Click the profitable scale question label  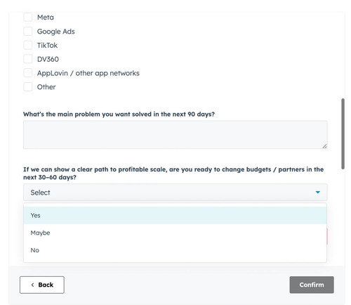(173, 173)
